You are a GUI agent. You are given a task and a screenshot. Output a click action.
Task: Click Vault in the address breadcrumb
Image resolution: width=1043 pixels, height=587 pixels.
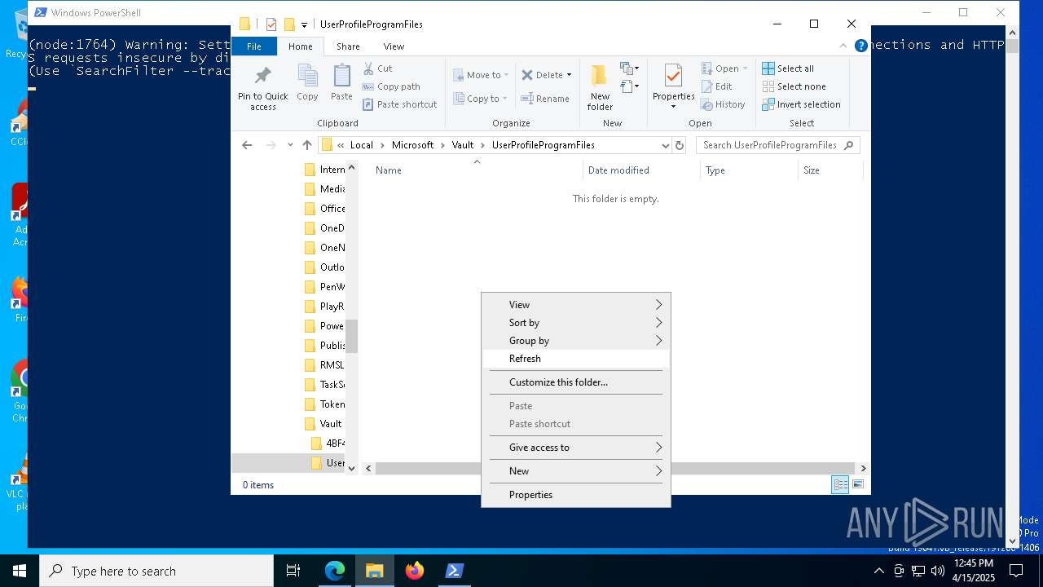click(x=462, y=145)
